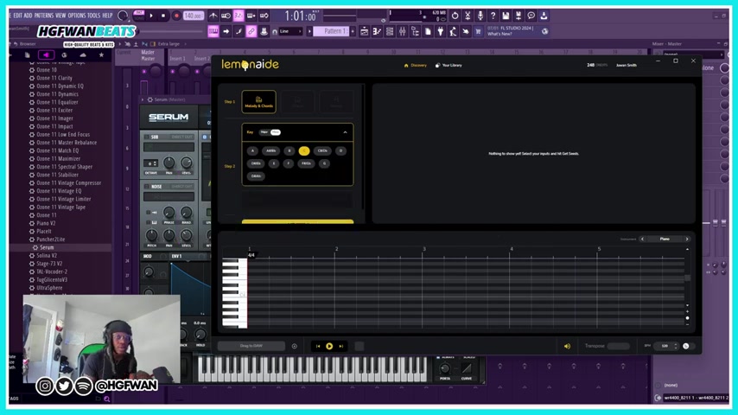This screenshot has width=738, height=415.
Task: Collapse the Key panel chevron
Action: [x=345, y=132]
